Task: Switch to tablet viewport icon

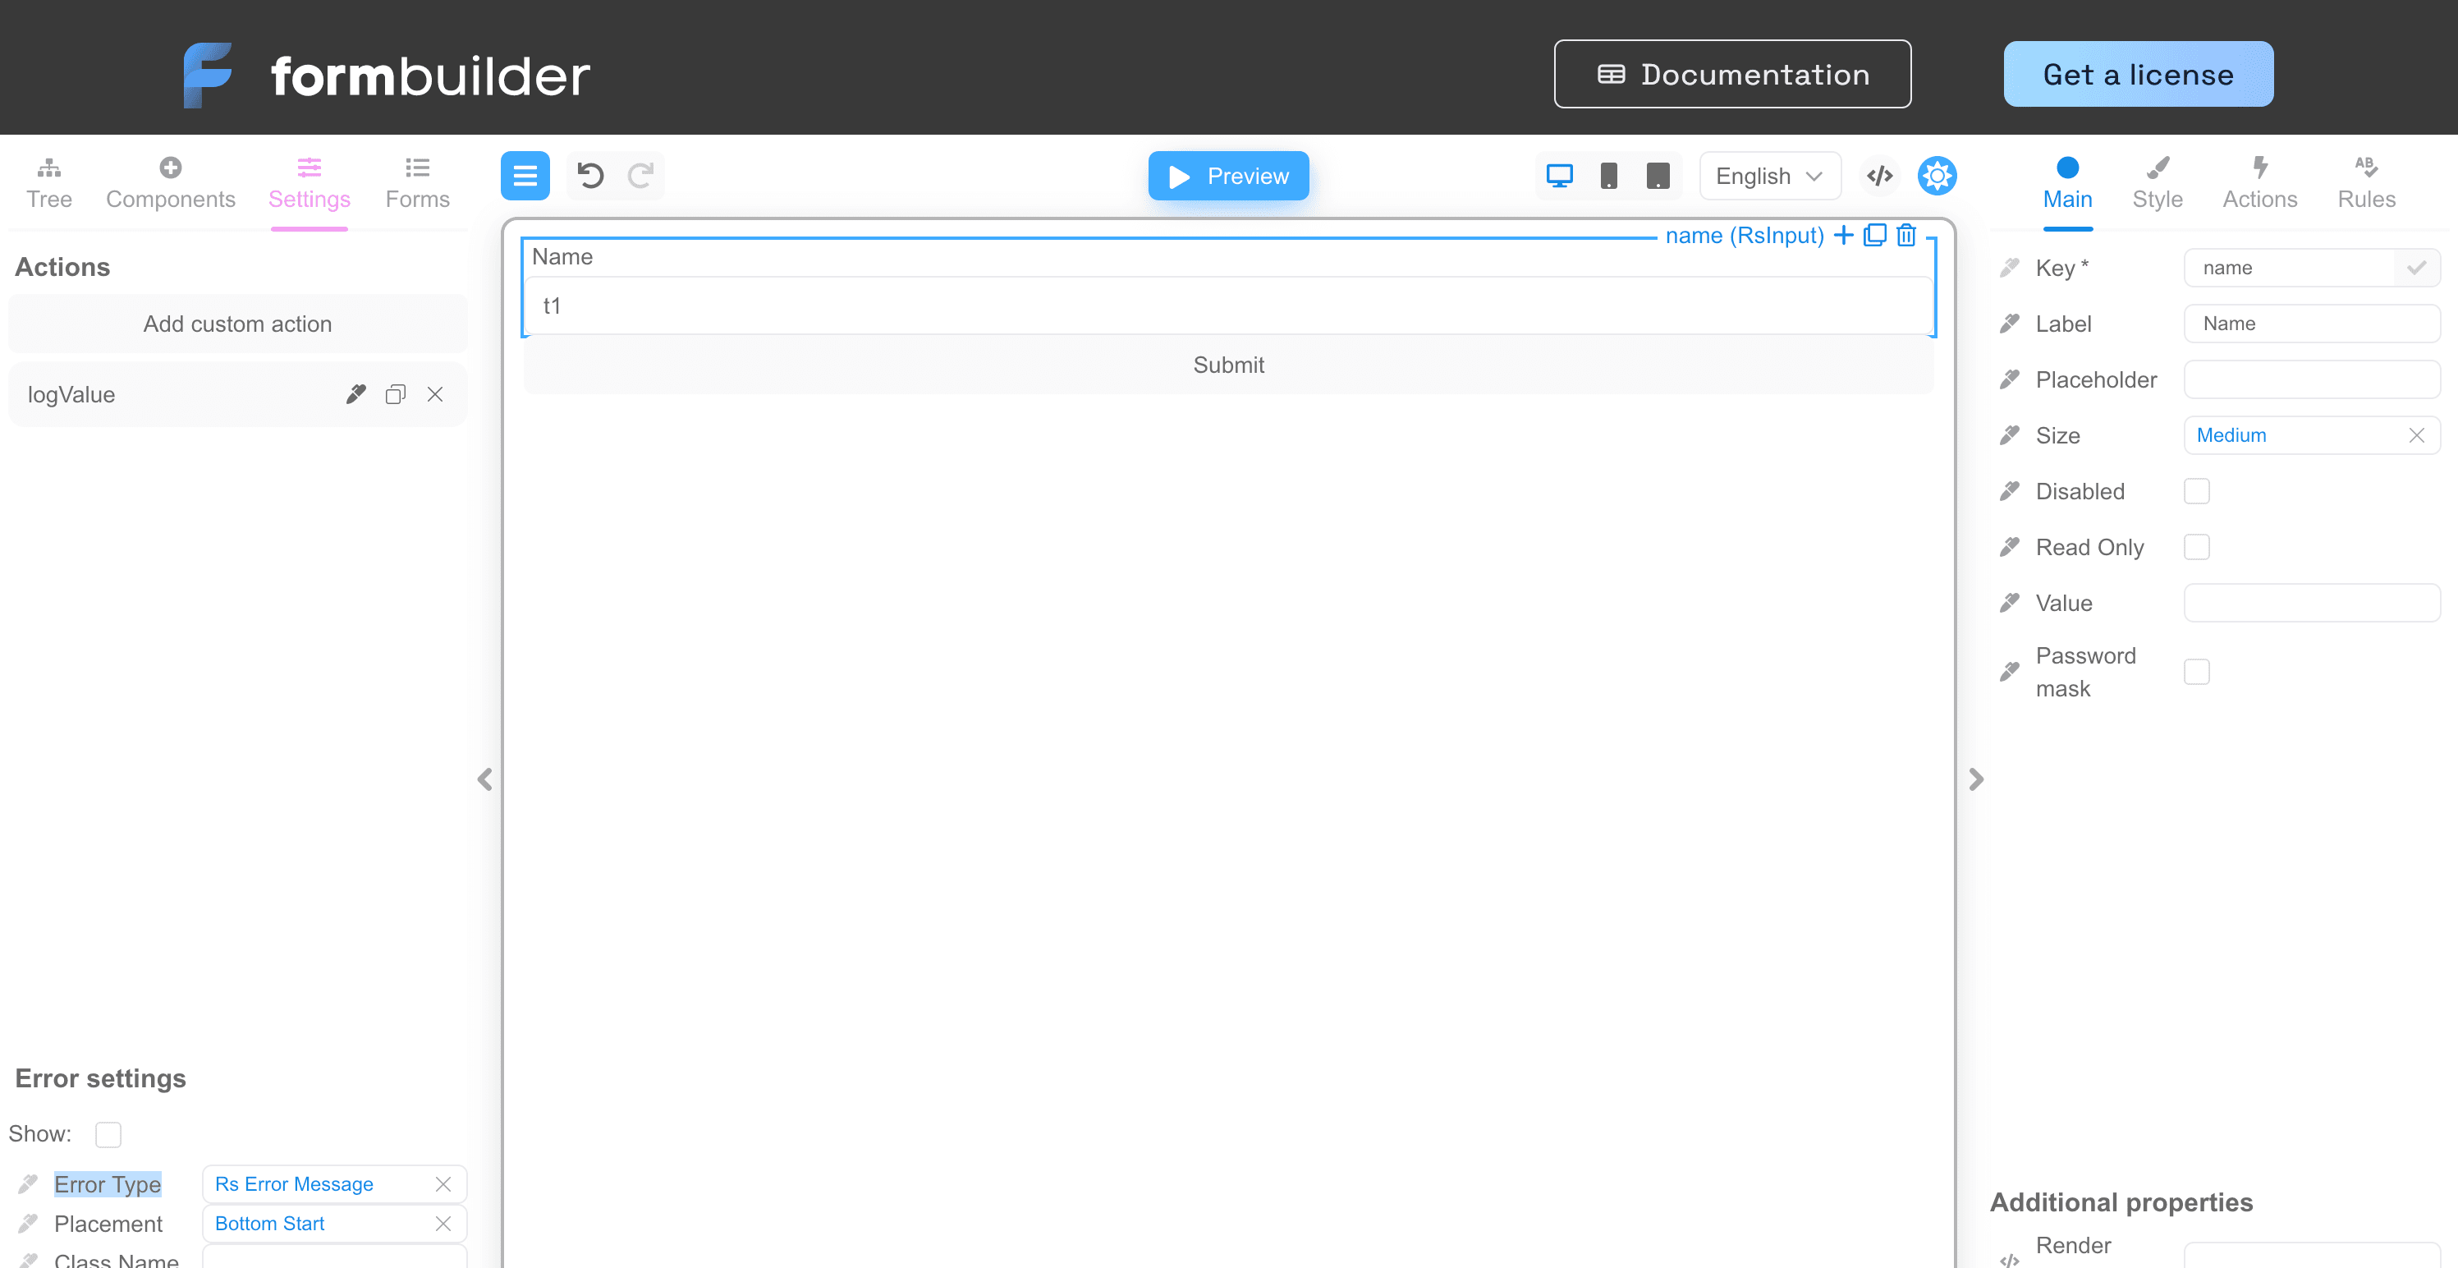Action: [x=1658, y=176]
